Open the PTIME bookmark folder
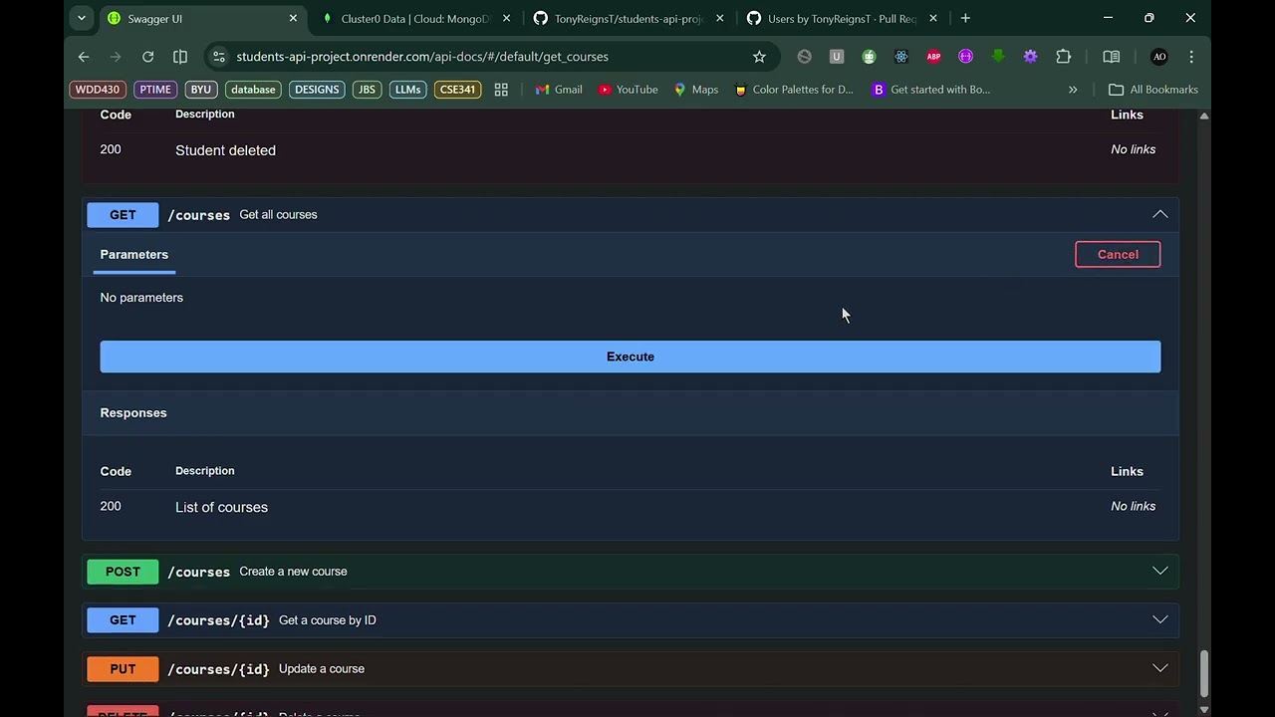The height and width of the screenshot is (717, 1275). (155, 90)
